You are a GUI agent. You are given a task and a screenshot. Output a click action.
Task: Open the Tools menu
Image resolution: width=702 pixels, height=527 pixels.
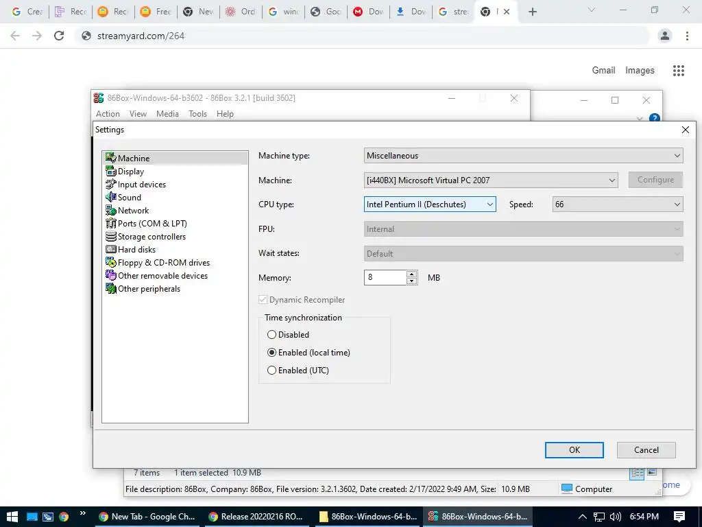click(197, 114)
